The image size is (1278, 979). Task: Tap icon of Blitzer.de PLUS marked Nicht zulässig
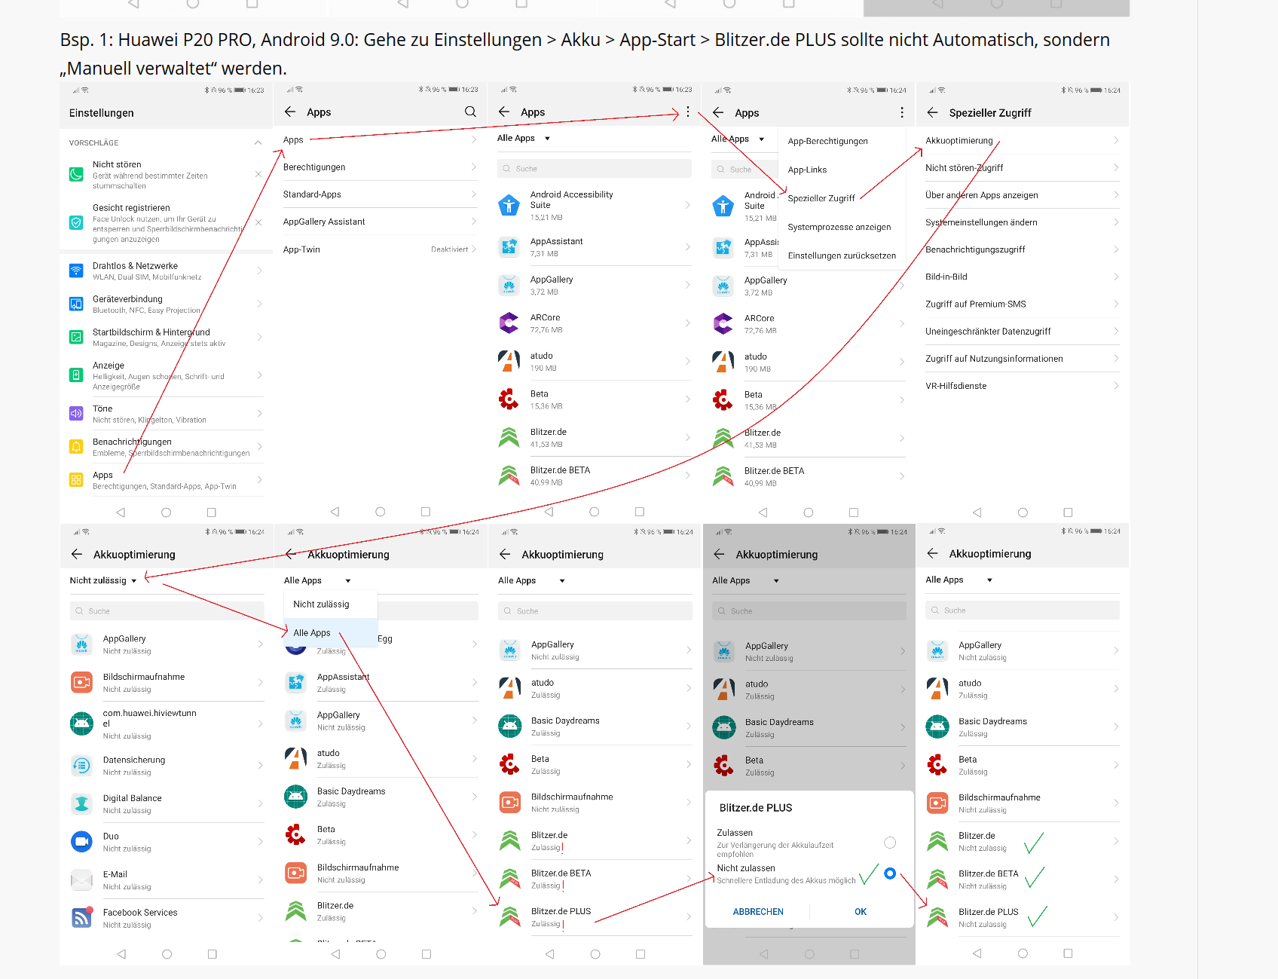tap(937, 917)
